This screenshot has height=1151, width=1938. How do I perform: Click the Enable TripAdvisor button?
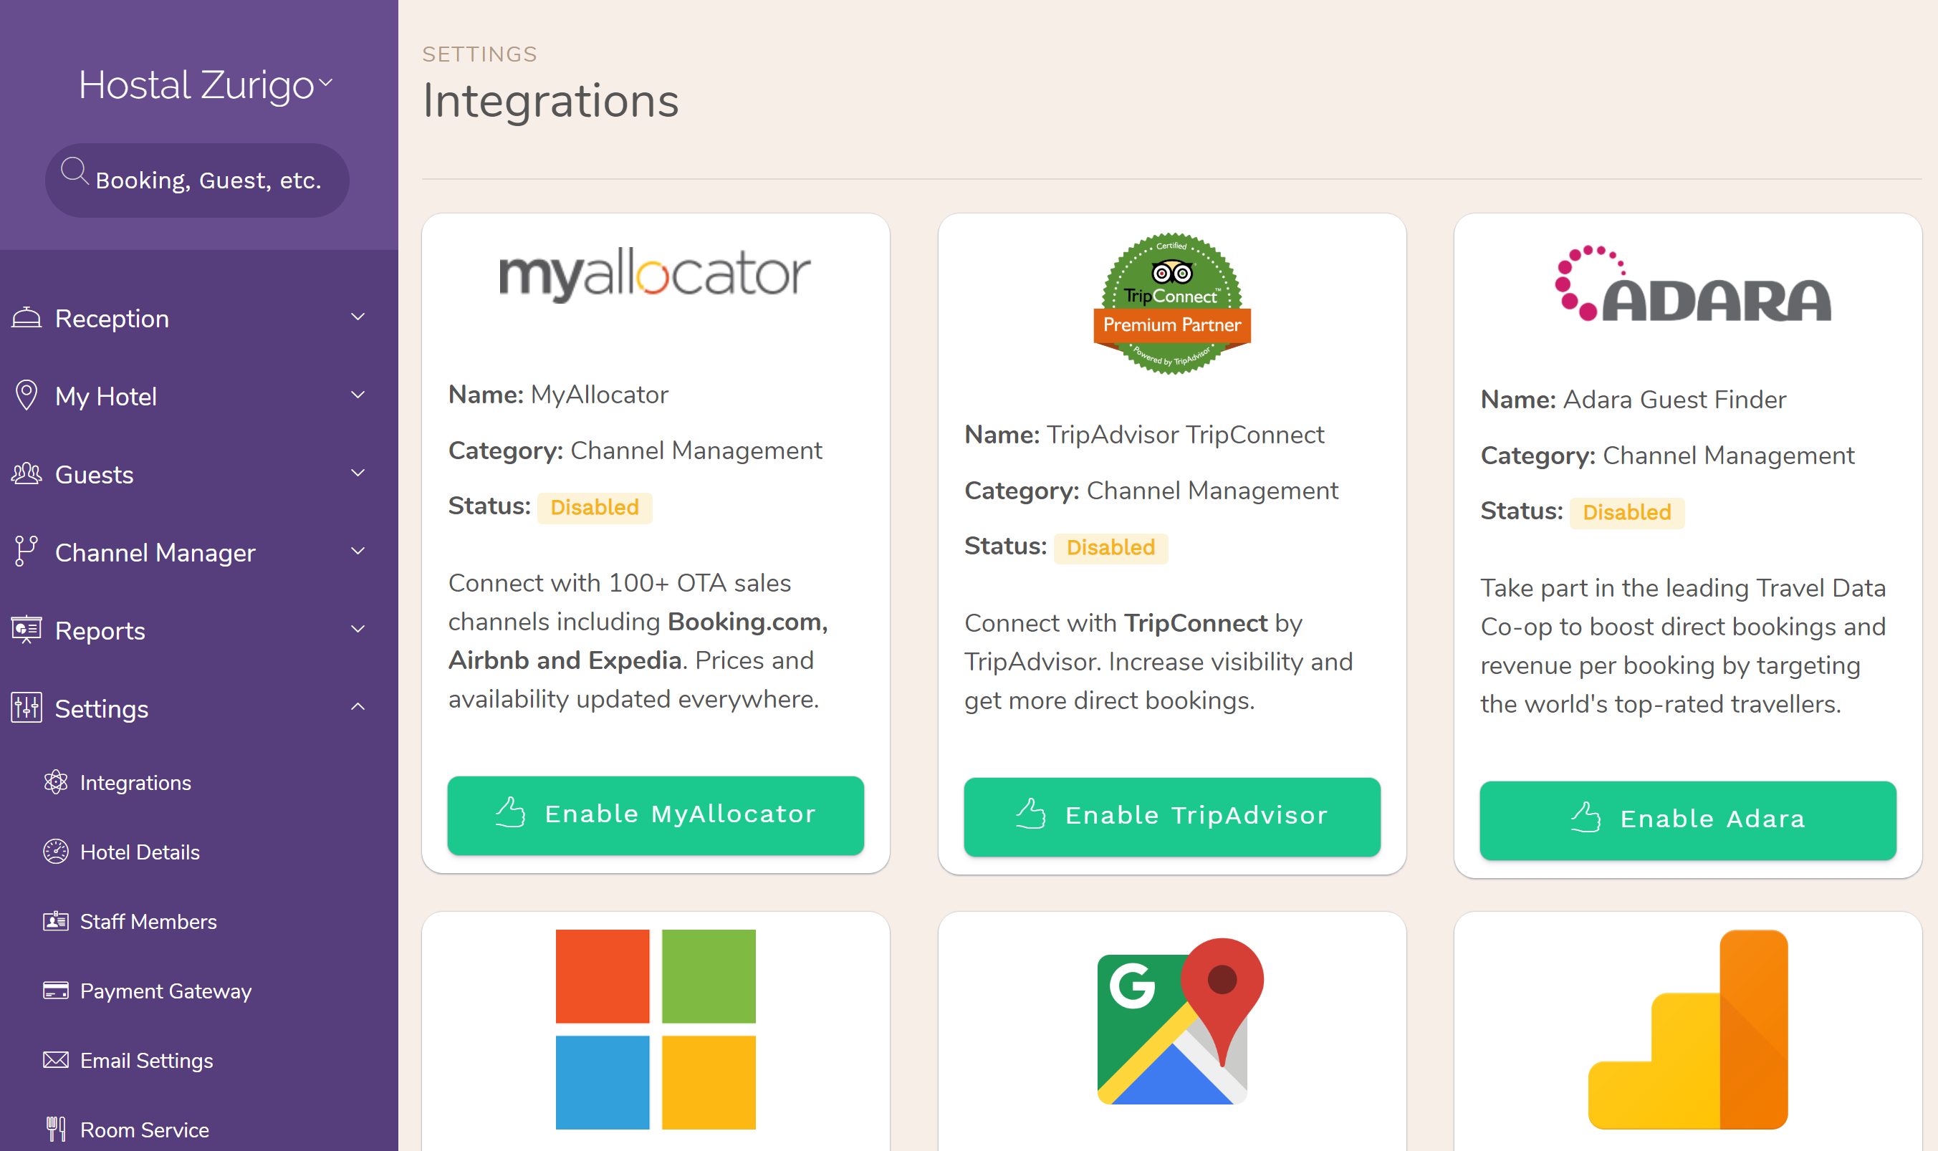(x=1172, y=817)
